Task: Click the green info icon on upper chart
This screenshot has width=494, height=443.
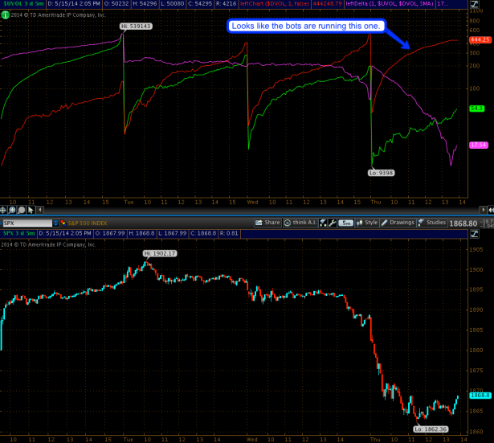Action: pyautogui.click(x=5, y=14)
